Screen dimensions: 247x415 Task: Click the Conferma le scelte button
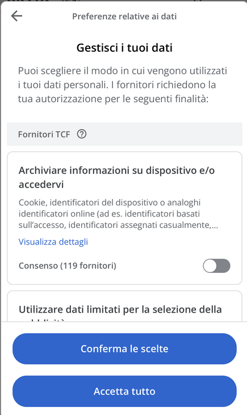pos(124,348)
